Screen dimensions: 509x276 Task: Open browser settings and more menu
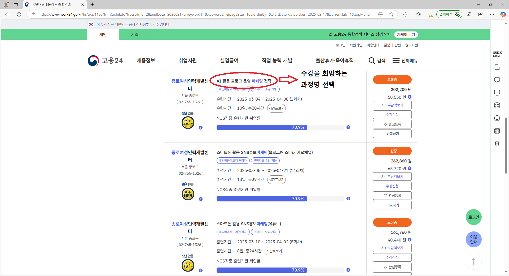pyautogui.click(x=492, y=14)
